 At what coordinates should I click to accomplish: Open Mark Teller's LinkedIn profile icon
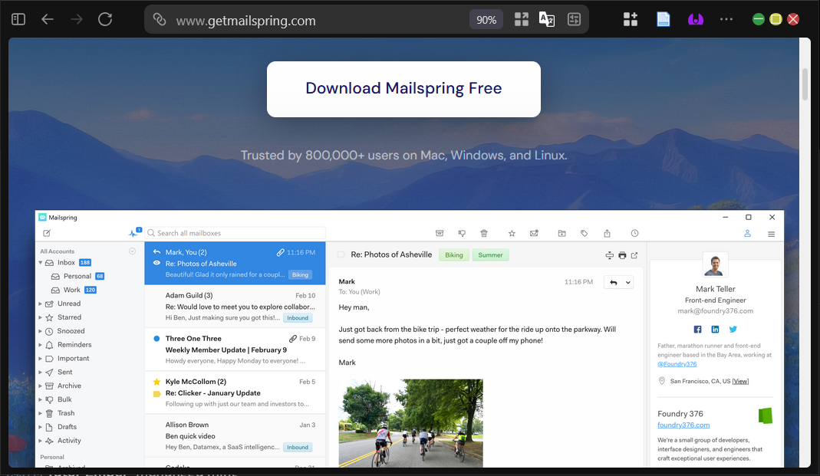(x=715, y=329)
